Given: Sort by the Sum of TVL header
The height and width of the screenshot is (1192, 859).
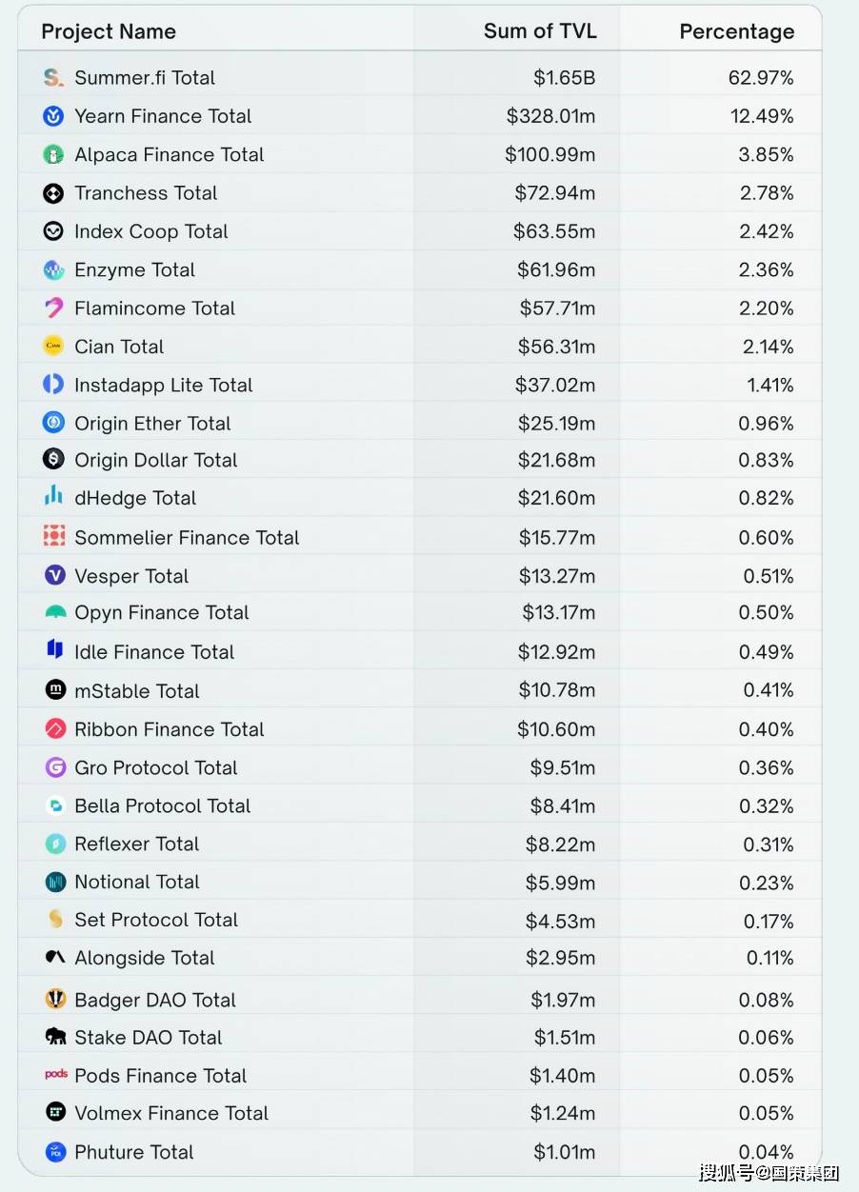Looking at the screenshot, I should [540, 30].
